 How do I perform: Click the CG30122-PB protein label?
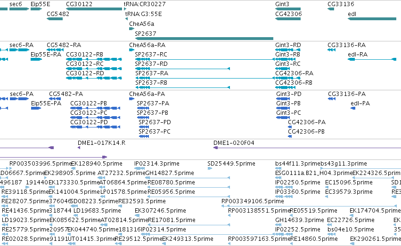coord(89,103)
